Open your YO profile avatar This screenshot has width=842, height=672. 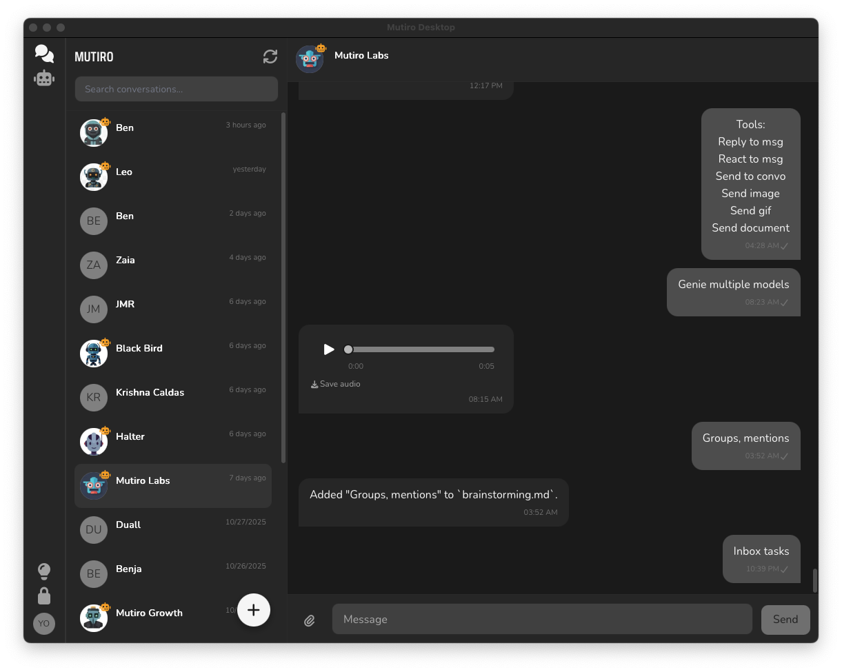coord(43,624)
